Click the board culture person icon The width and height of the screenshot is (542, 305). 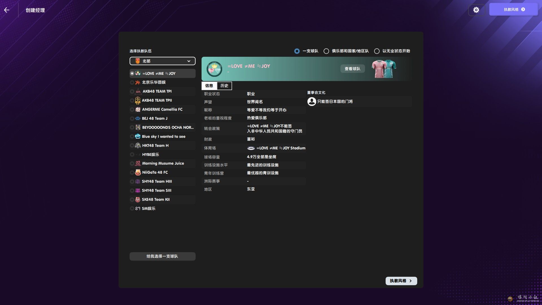tap(312, 102)
